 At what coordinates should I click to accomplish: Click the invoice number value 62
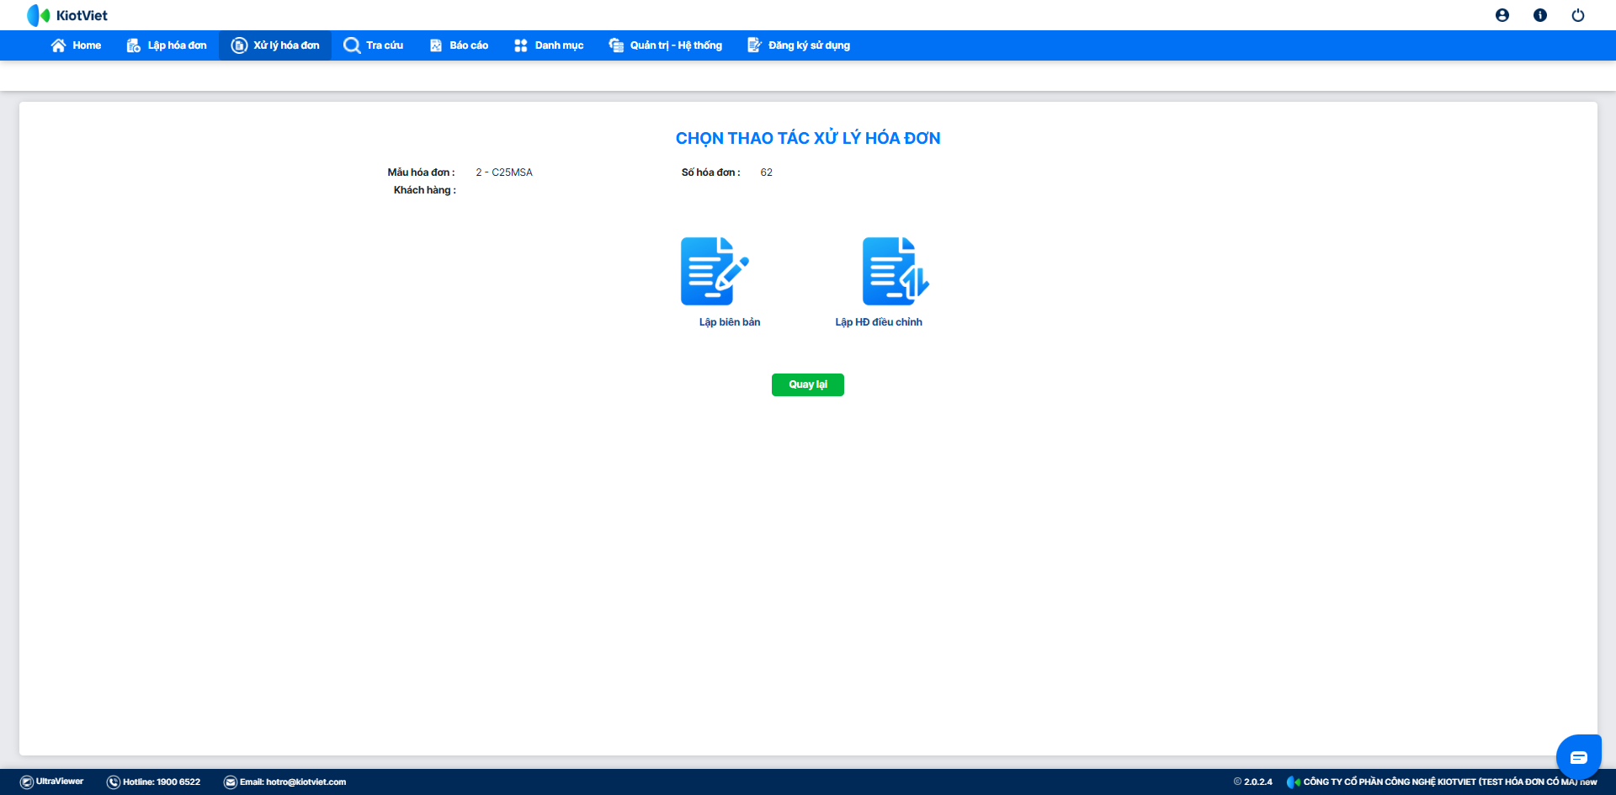coord(767,172)
